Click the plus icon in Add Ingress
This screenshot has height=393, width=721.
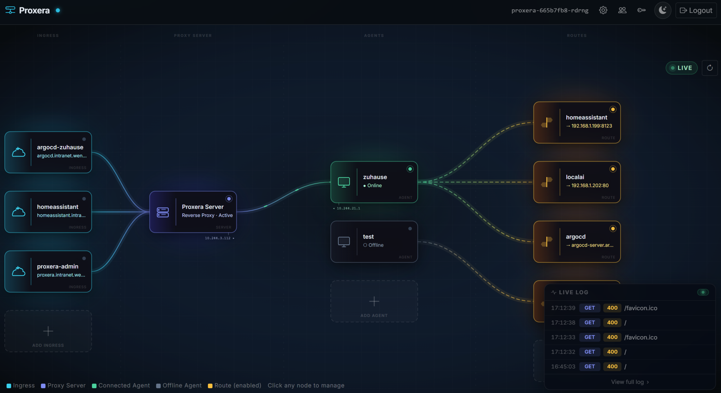click(x=48, y=331)
